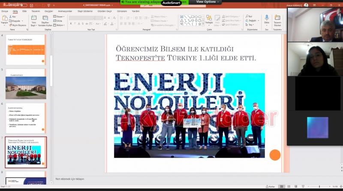This screenshot has width=343, height=191.
Task: Select slide 4 thumbnail
Action: point(26,50)
